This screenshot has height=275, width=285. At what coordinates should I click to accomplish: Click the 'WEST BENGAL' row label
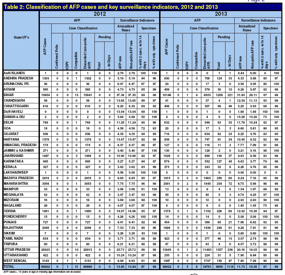coord(15,261)
